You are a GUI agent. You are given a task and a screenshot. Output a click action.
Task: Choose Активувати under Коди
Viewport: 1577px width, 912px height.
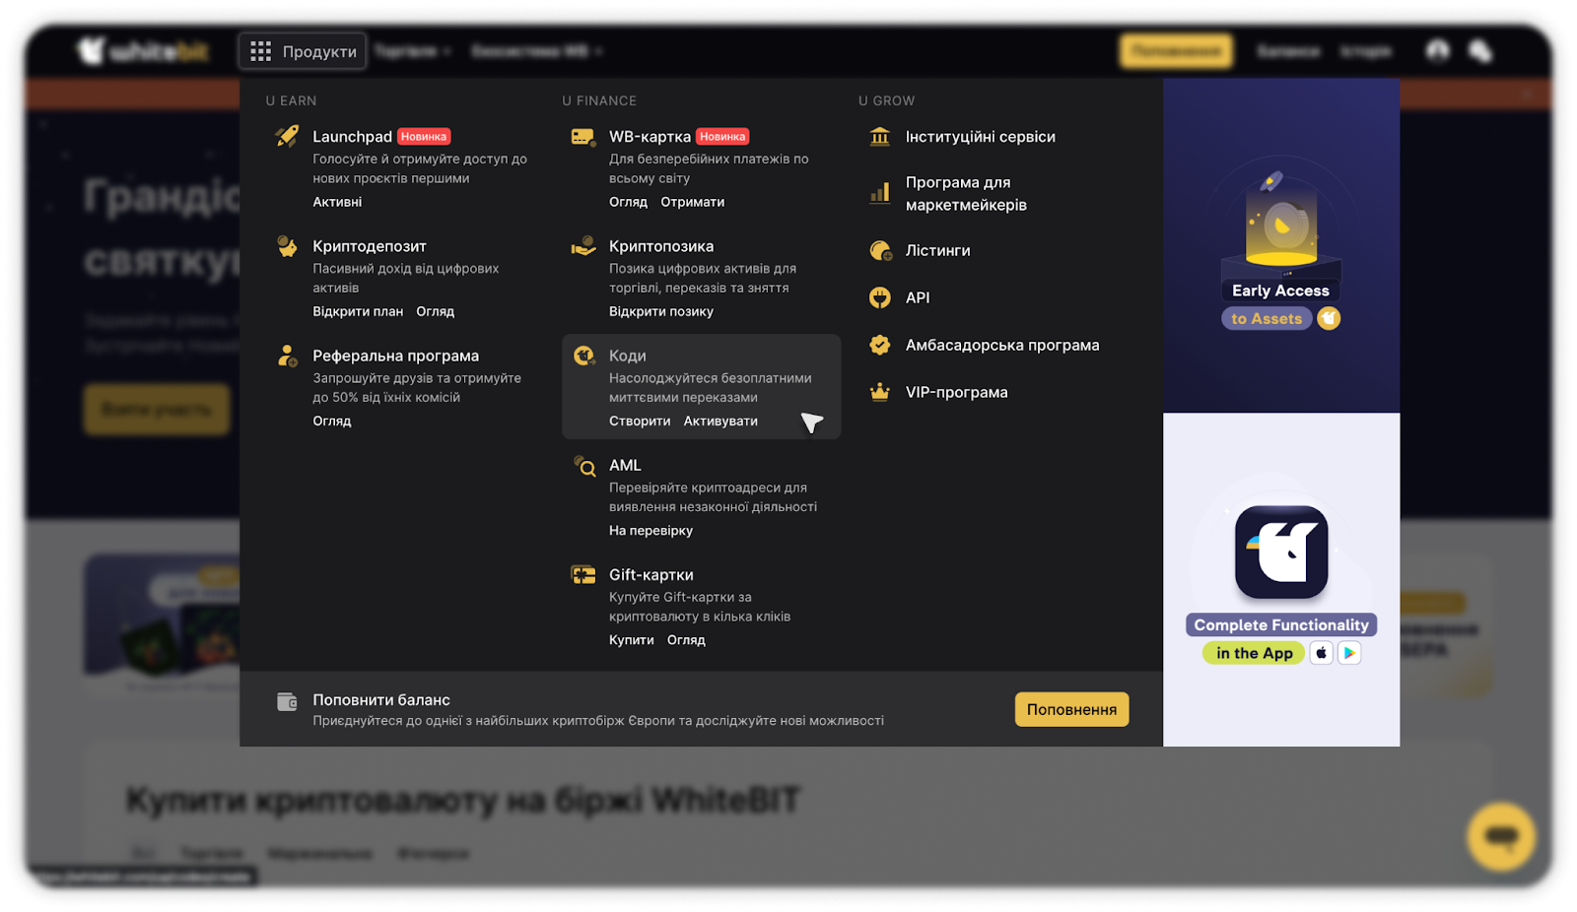coord(720,421)
